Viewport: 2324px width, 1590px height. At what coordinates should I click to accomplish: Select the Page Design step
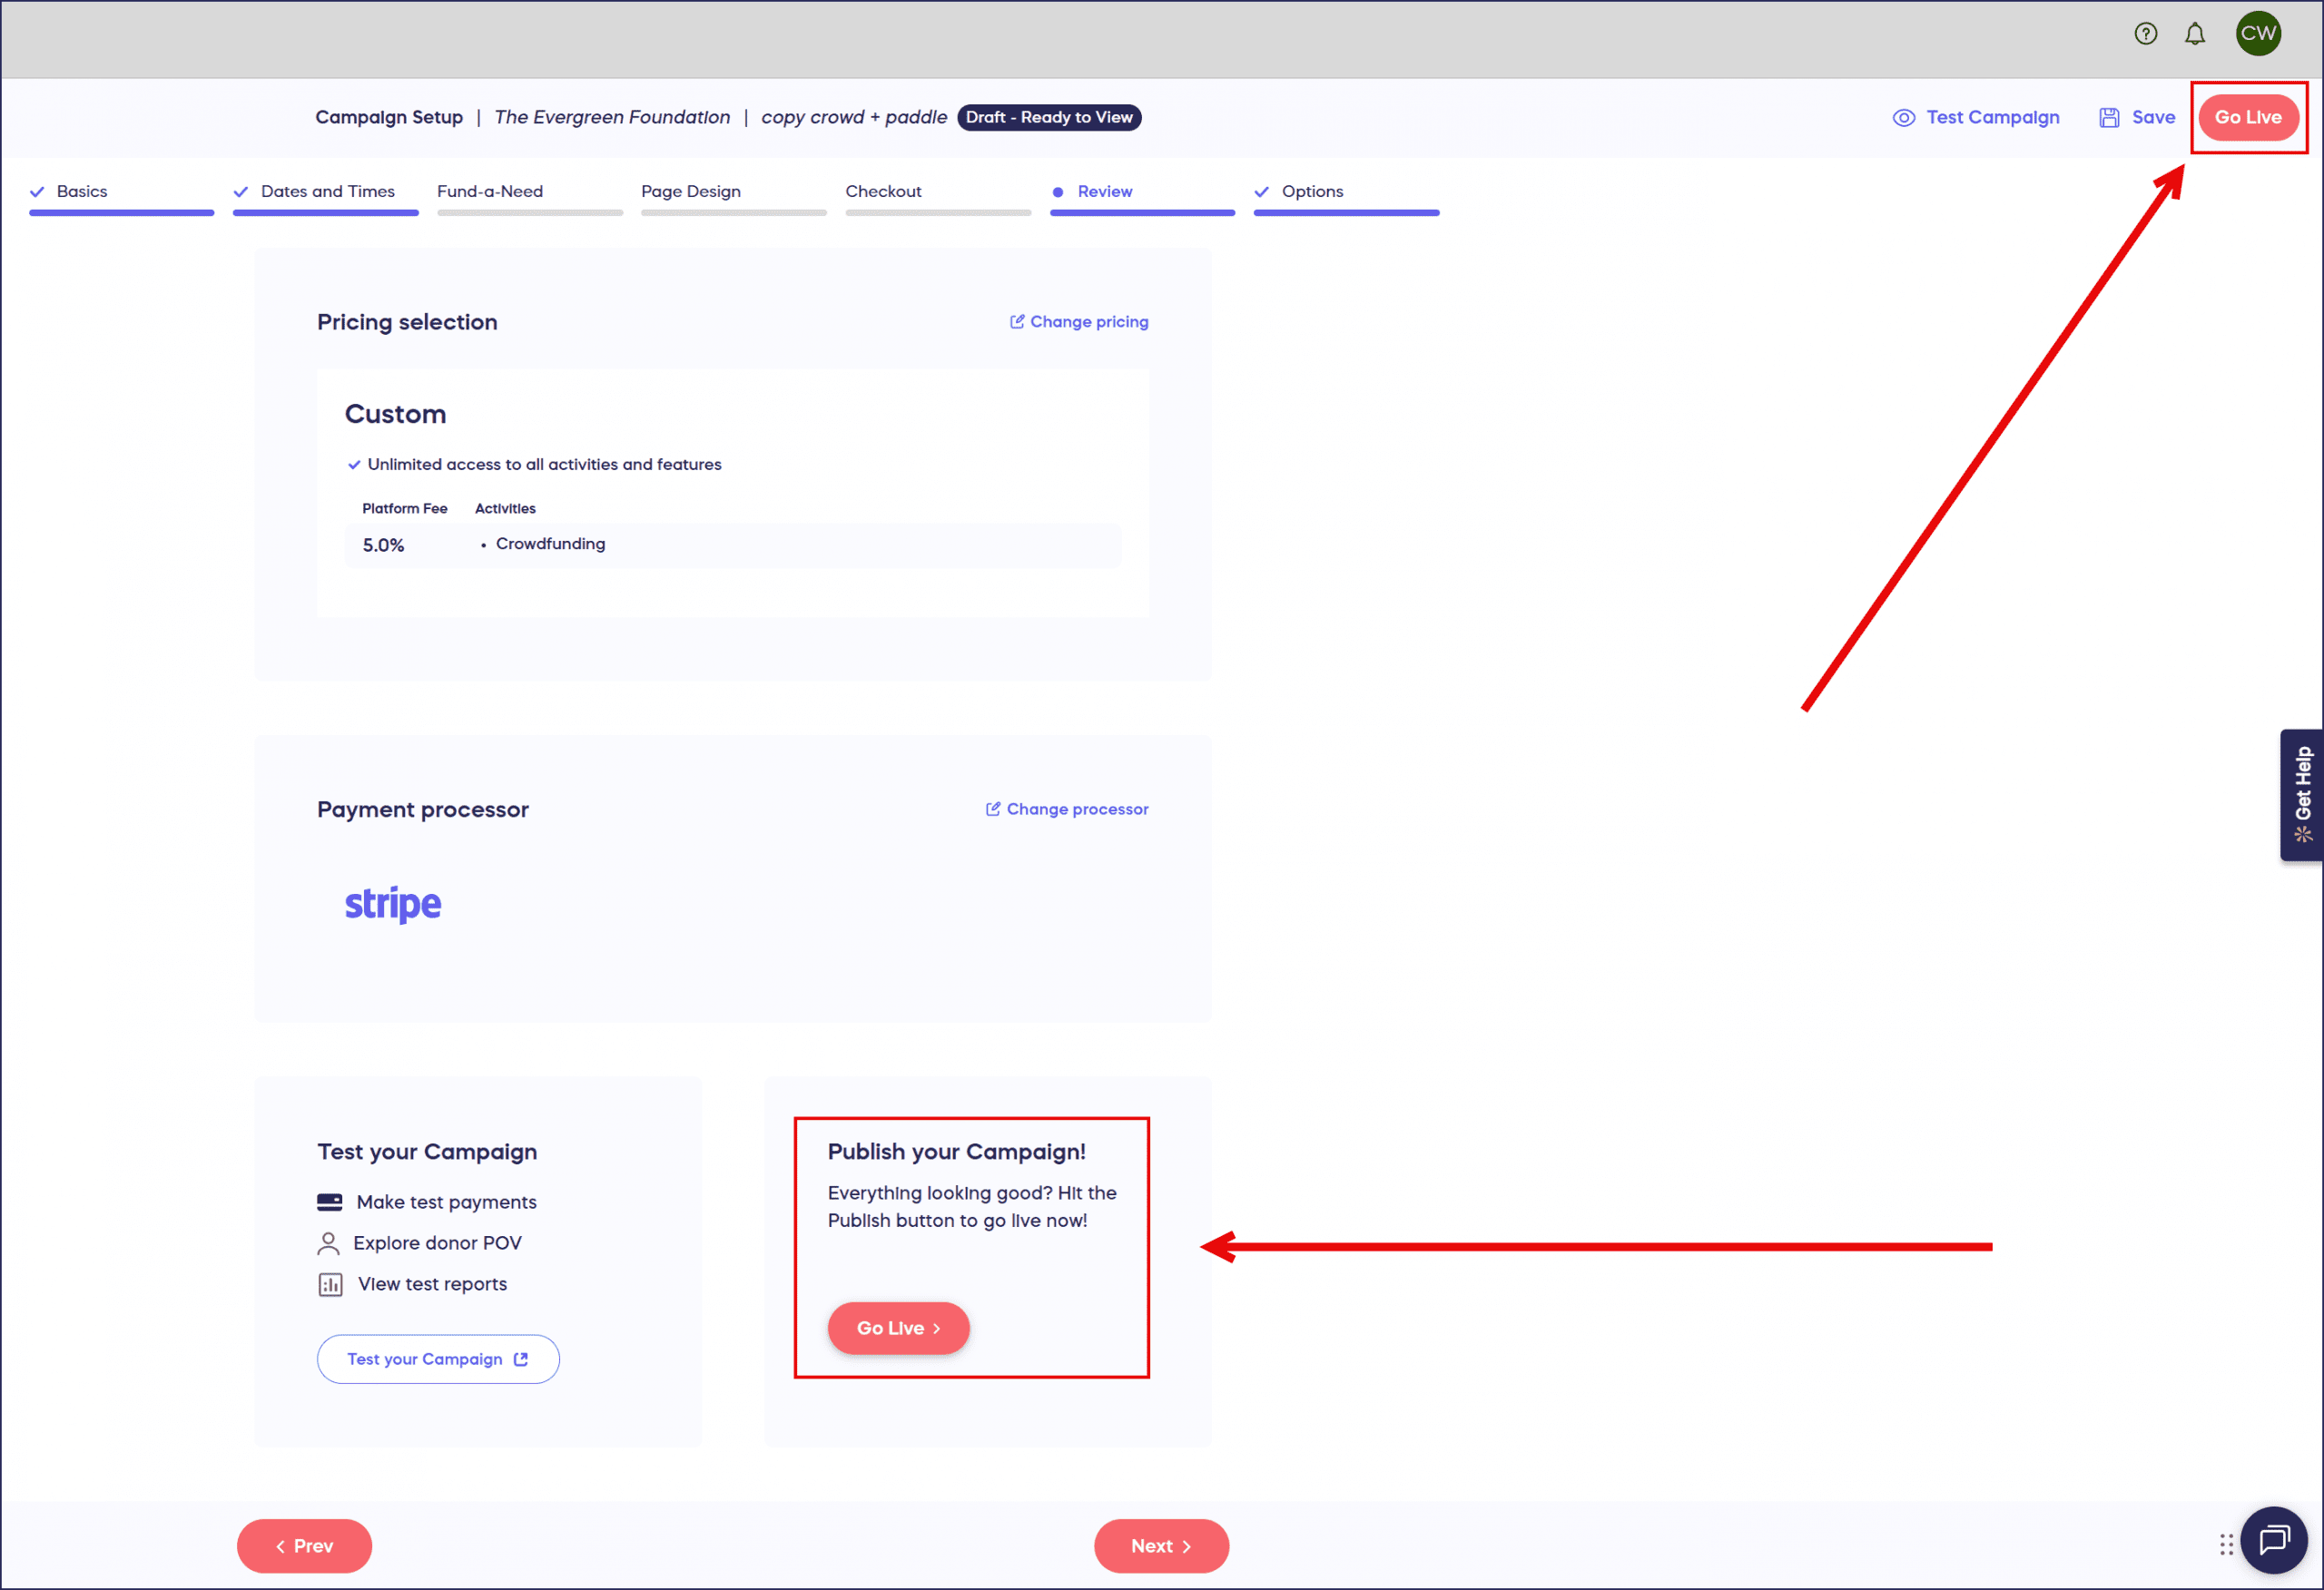click(691, 192)
